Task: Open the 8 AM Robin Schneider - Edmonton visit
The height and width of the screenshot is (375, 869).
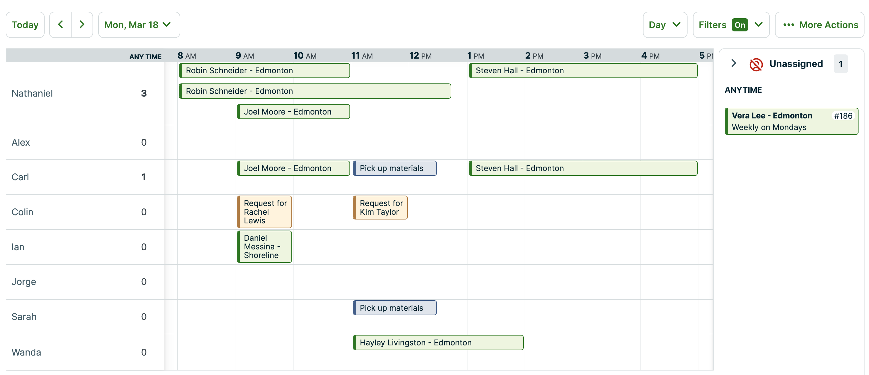Action: (x=264, y=70)
